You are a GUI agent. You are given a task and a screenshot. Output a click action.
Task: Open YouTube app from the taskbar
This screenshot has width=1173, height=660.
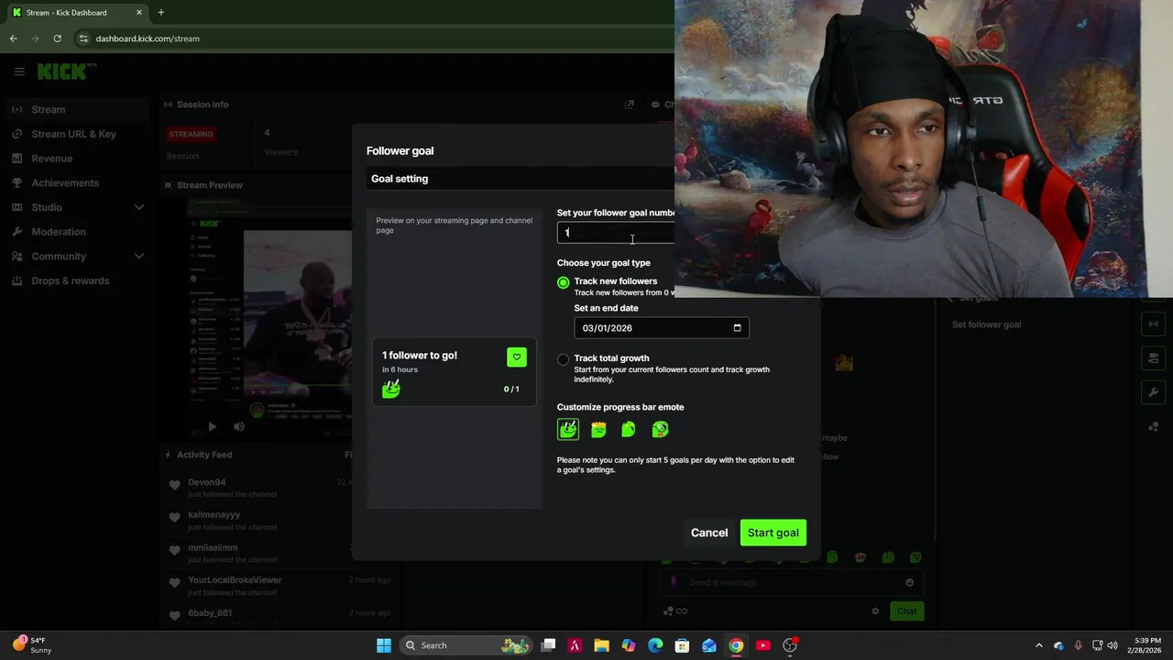[763, 645]
